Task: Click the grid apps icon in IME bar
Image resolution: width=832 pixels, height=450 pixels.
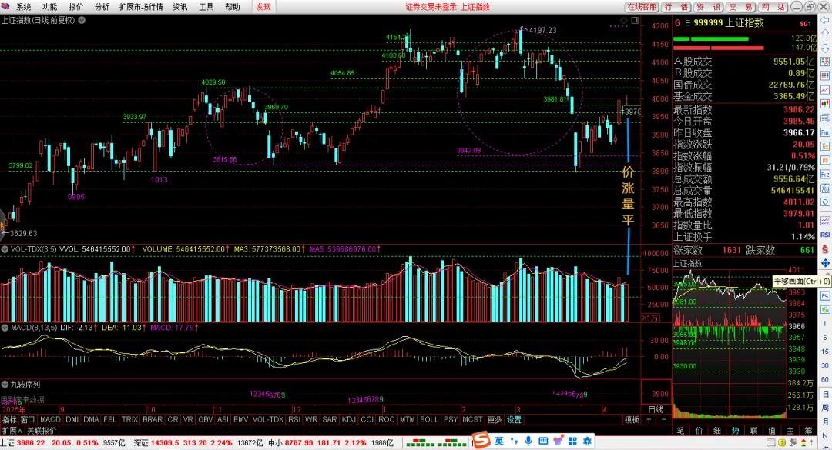Action: 572,441
